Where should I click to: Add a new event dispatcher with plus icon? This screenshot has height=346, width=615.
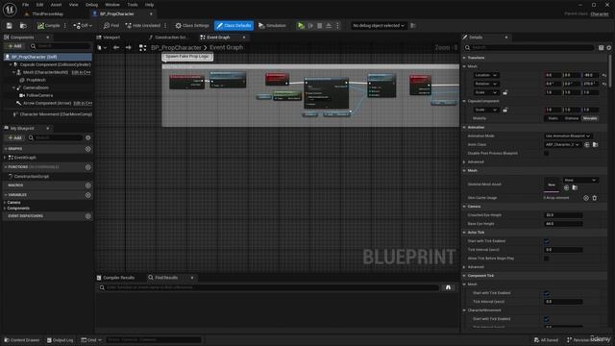pos(87,216)
